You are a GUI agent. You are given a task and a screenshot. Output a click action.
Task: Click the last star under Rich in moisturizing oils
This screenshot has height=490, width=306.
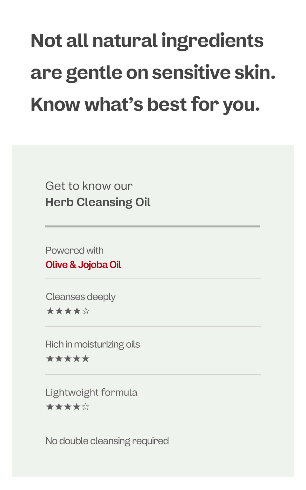click(85, 359)
